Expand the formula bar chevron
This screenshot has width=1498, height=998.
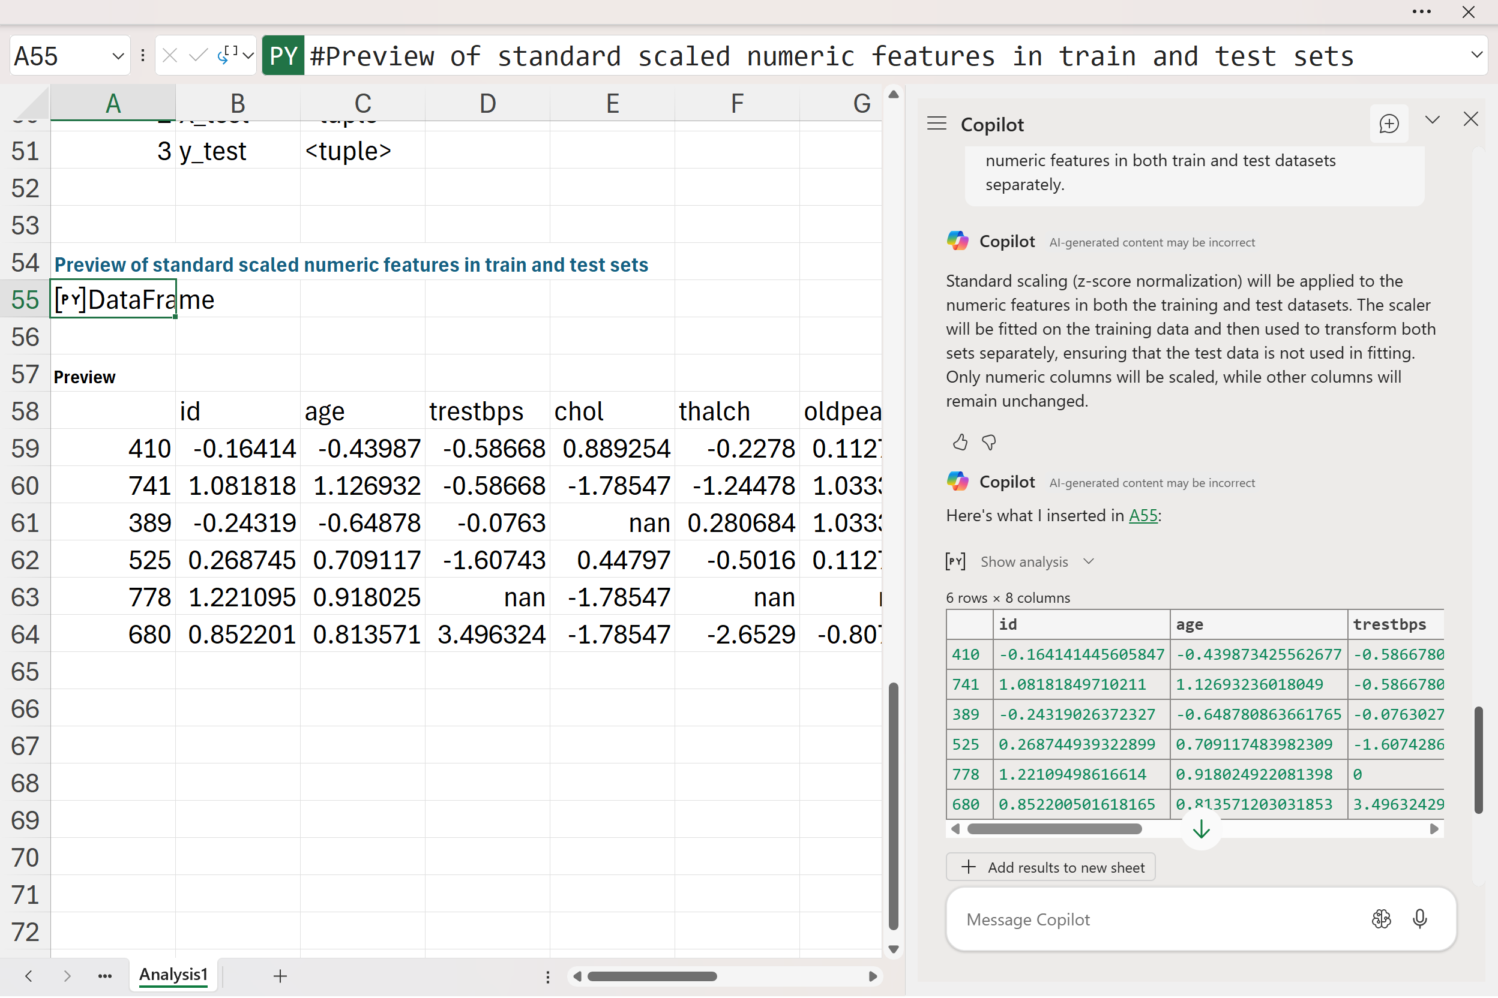pos(1477,55)
